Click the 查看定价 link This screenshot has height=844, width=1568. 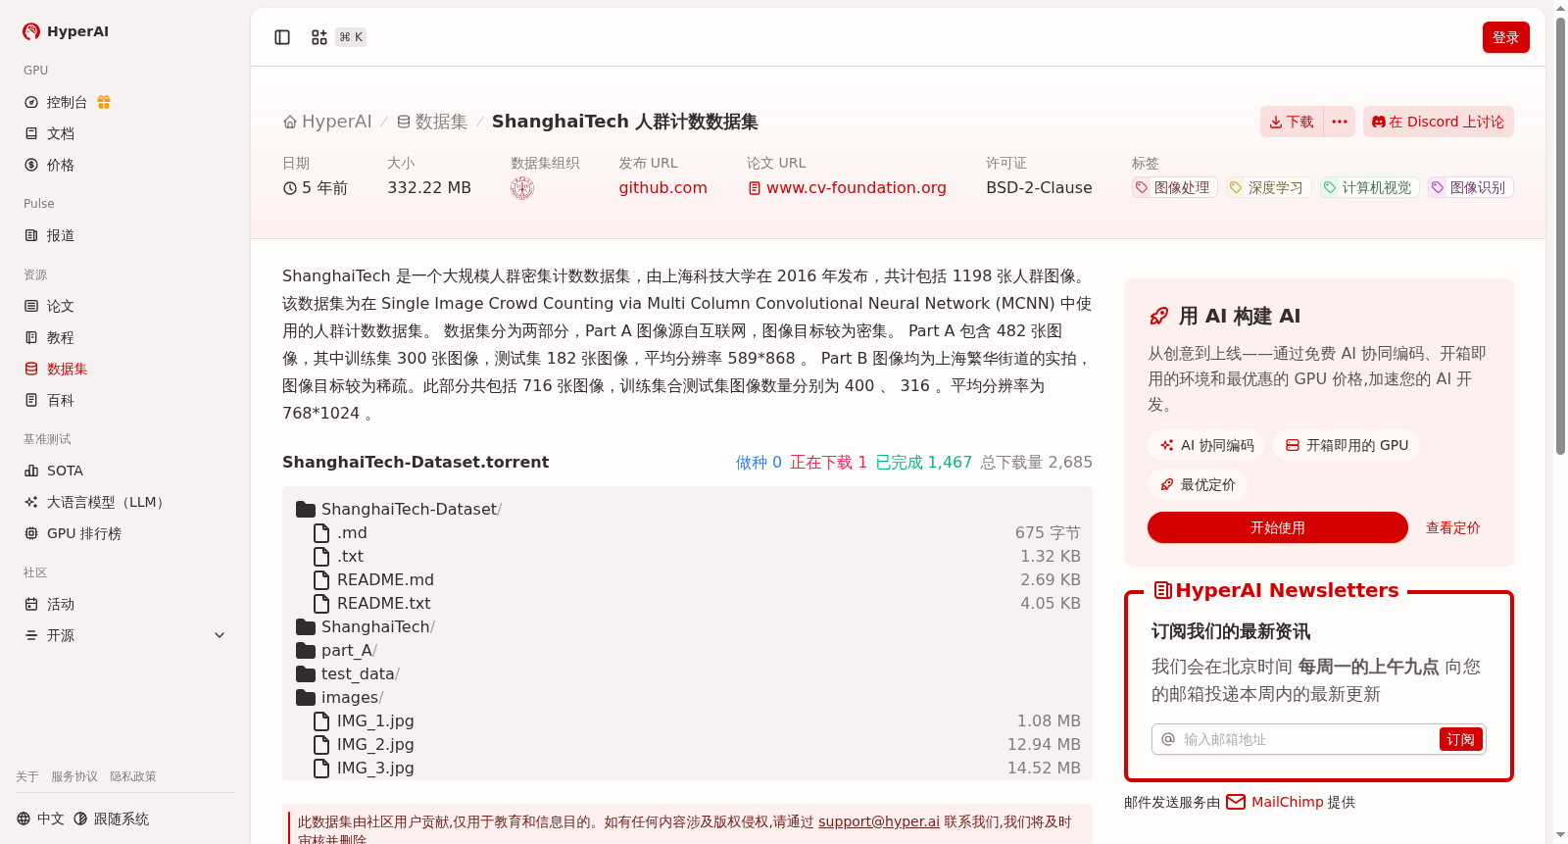pos(1452,527)
